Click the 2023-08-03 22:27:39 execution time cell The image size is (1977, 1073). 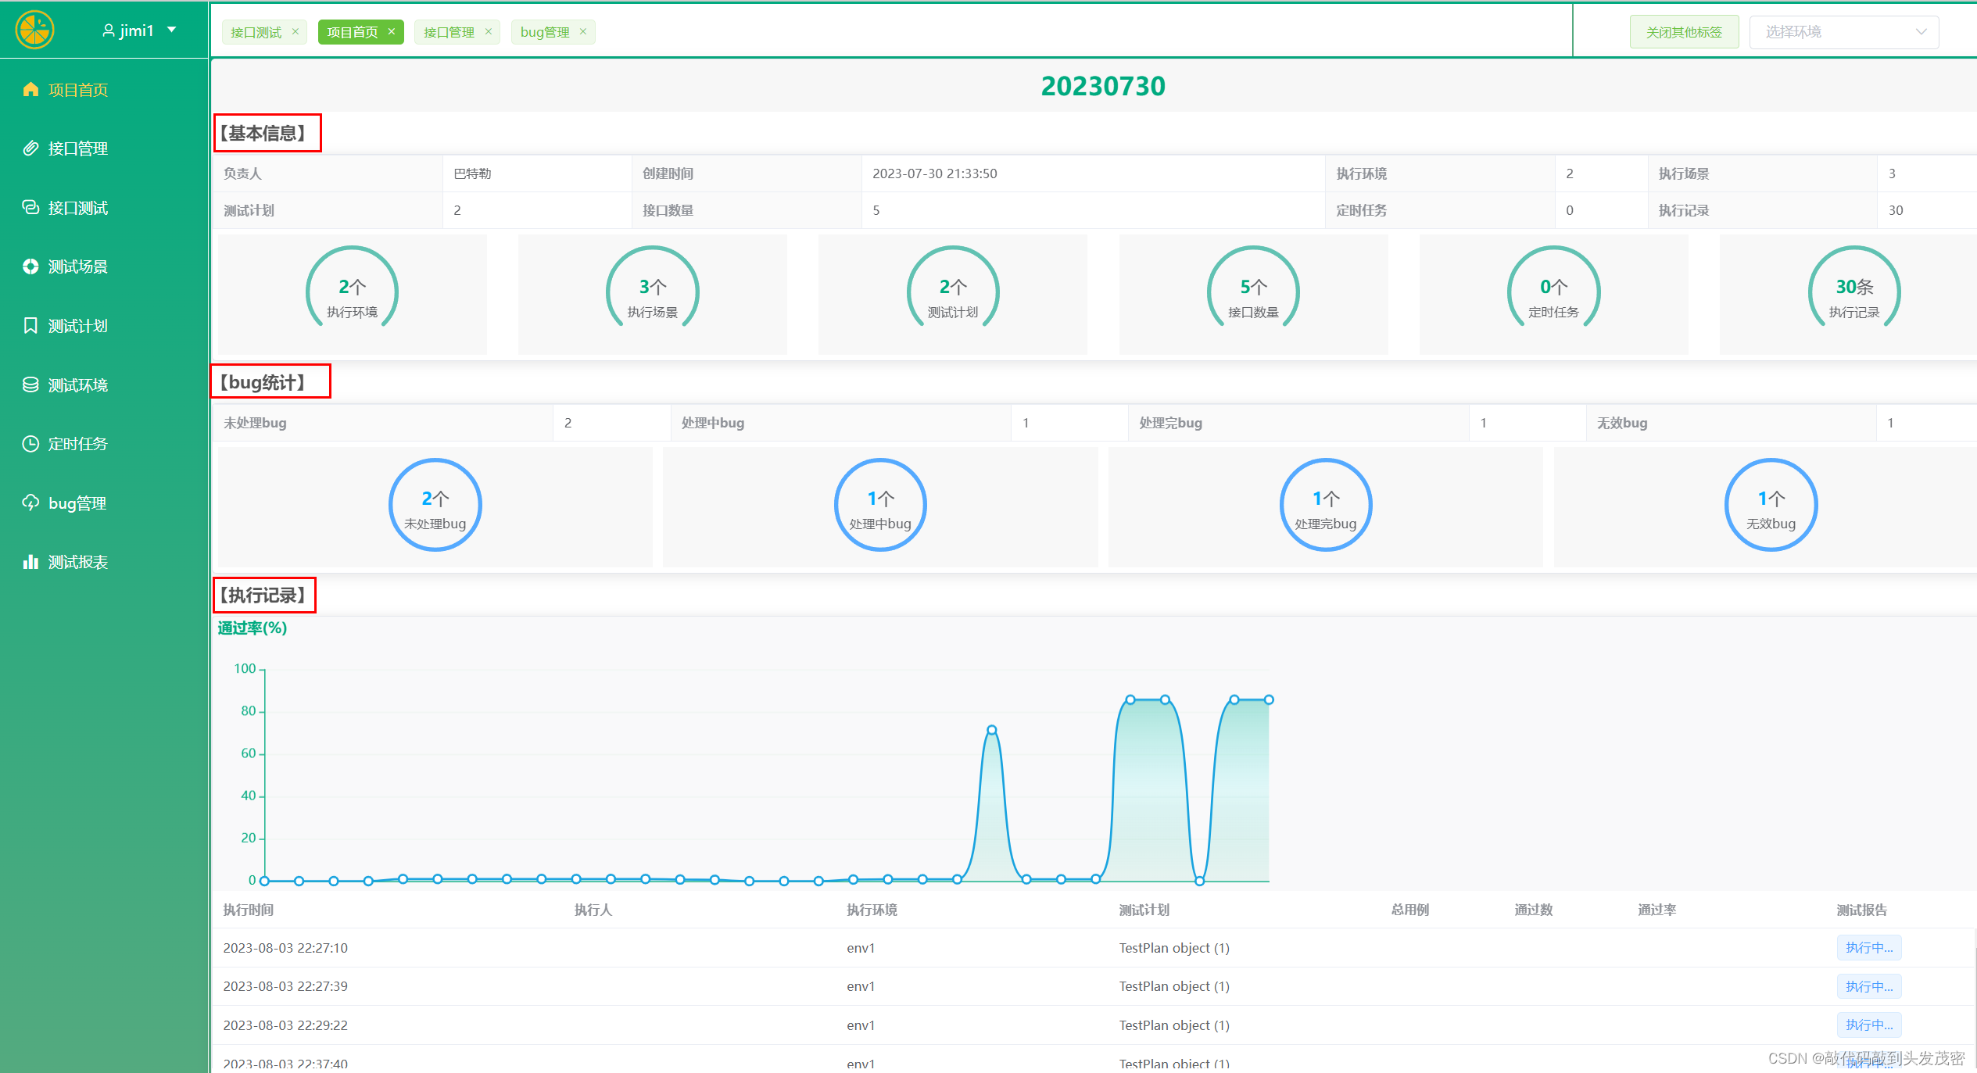(x=285, y=986)
